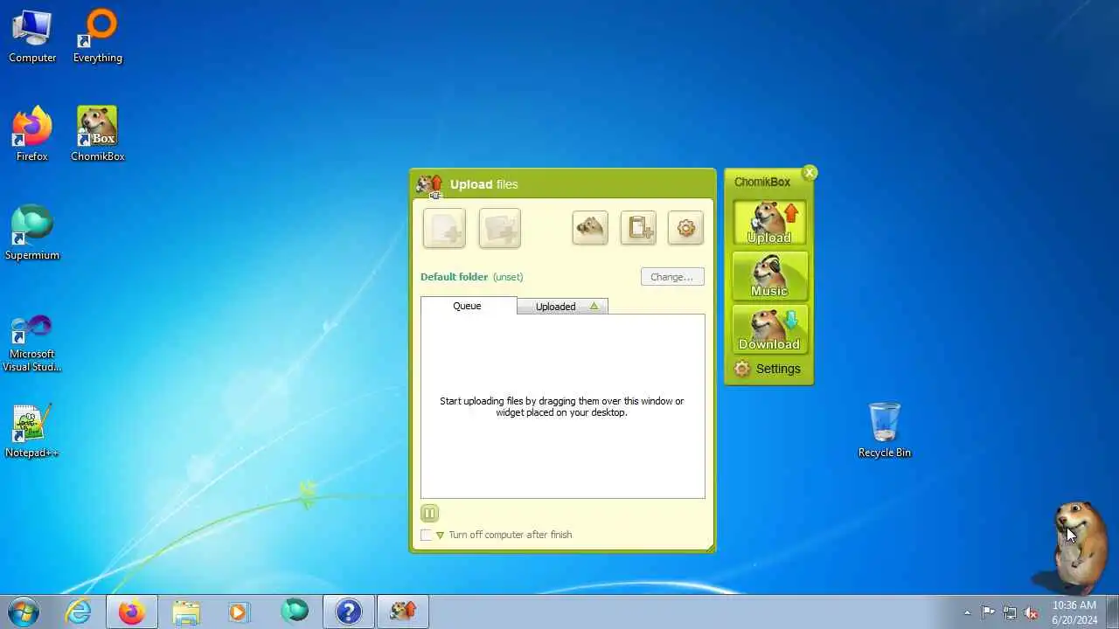Close the ChomikBox widget panel

[810, 173]
